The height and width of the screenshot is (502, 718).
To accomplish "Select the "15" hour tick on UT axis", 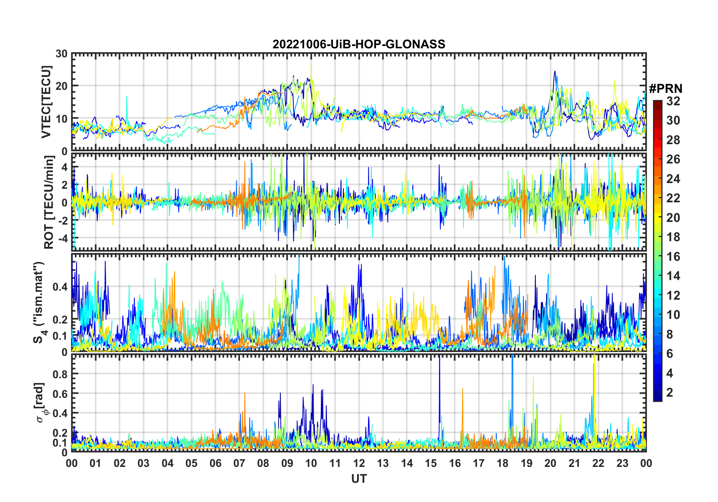I will [431, 463].
